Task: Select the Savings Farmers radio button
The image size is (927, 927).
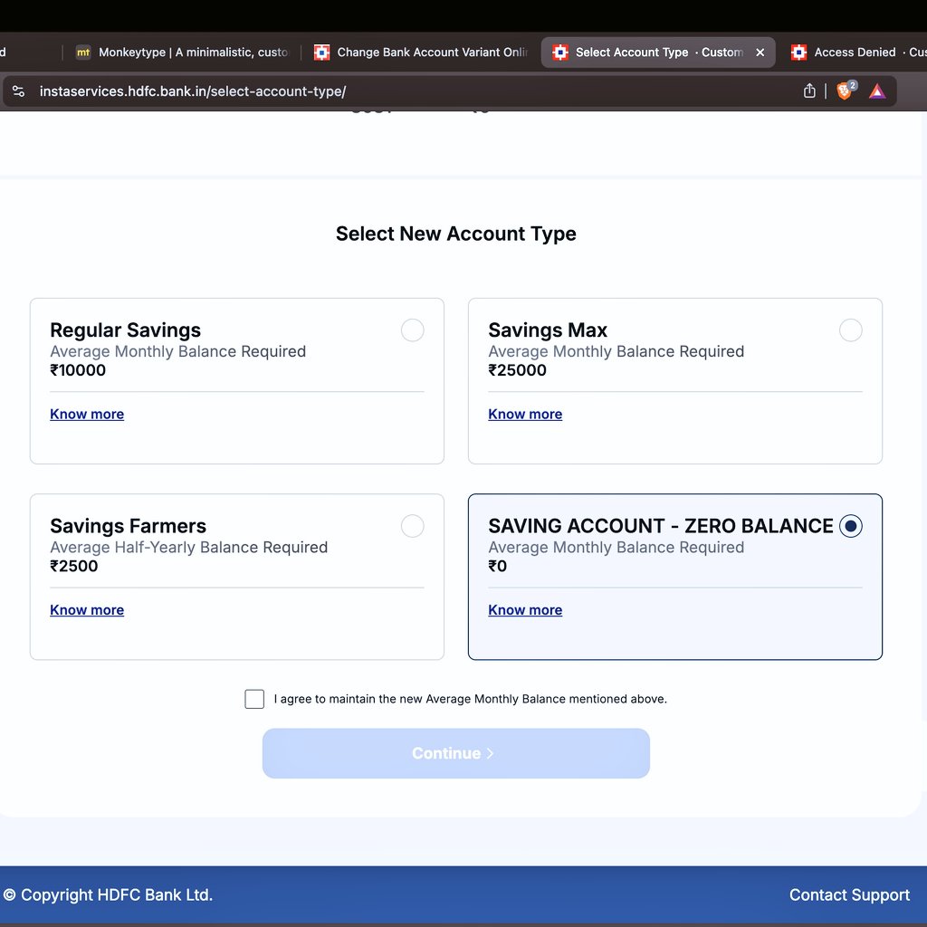Action: click(x=412, y=526)
